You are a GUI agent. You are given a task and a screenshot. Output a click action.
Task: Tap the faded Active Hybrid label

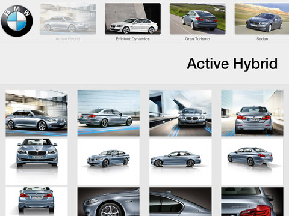coord(68,39)
